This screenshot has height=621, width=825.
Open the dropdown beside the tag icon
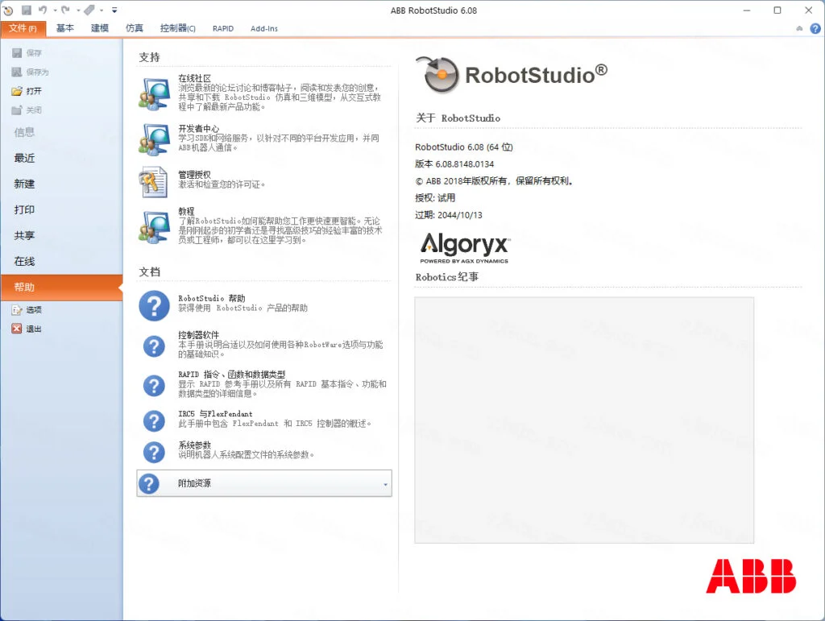102,10
